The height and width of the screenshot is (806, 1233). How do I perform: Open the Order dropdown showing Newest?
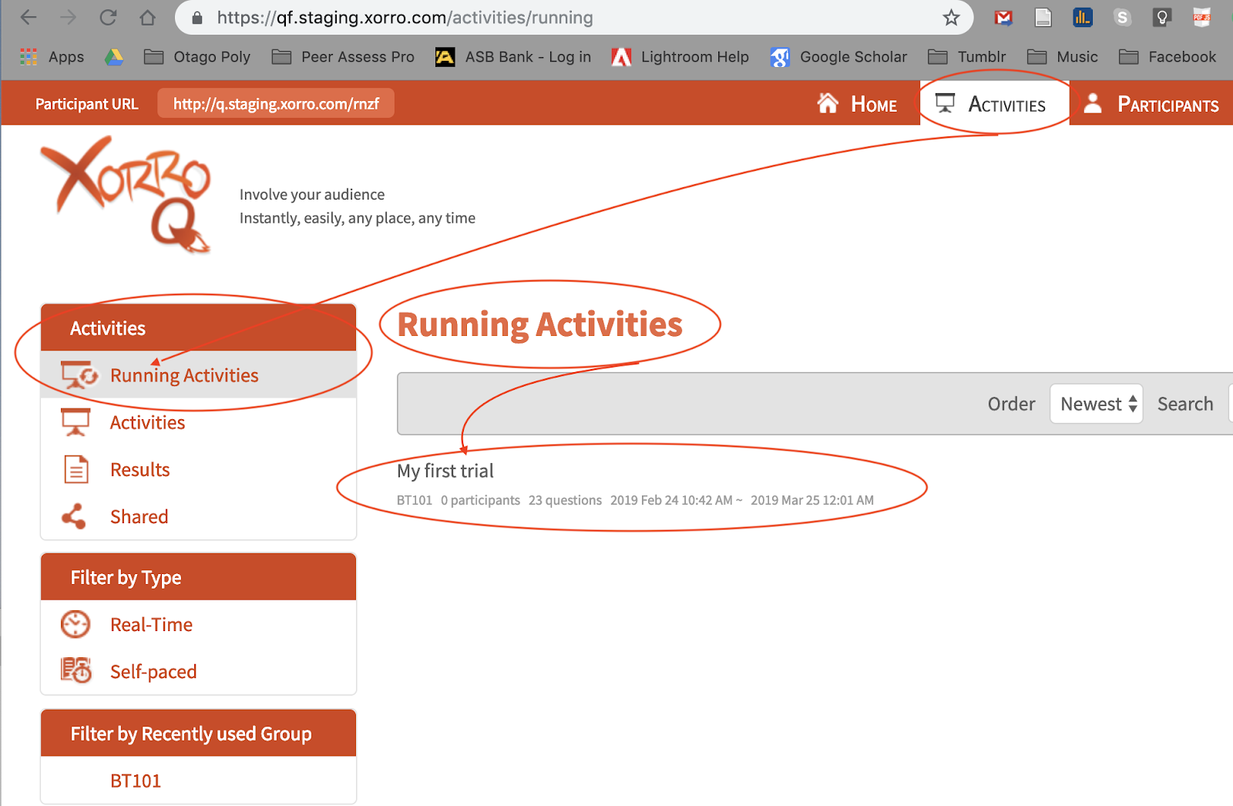tap(1096, 404)
